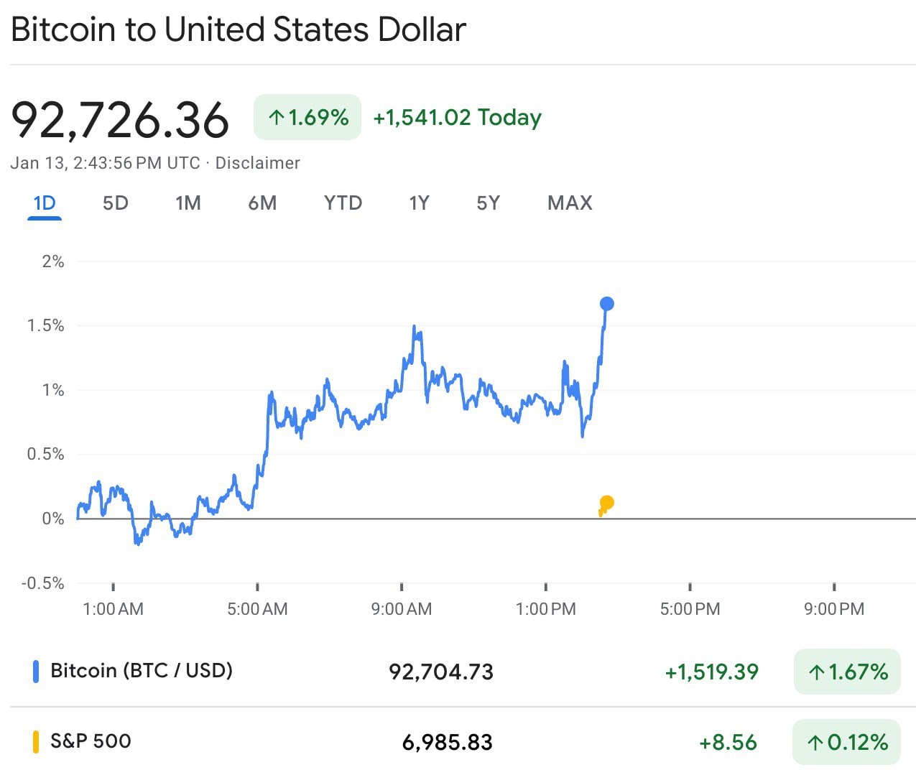Click the up arrow in the 1.69% badge
The image size is (916, 775).
point(277,117)
